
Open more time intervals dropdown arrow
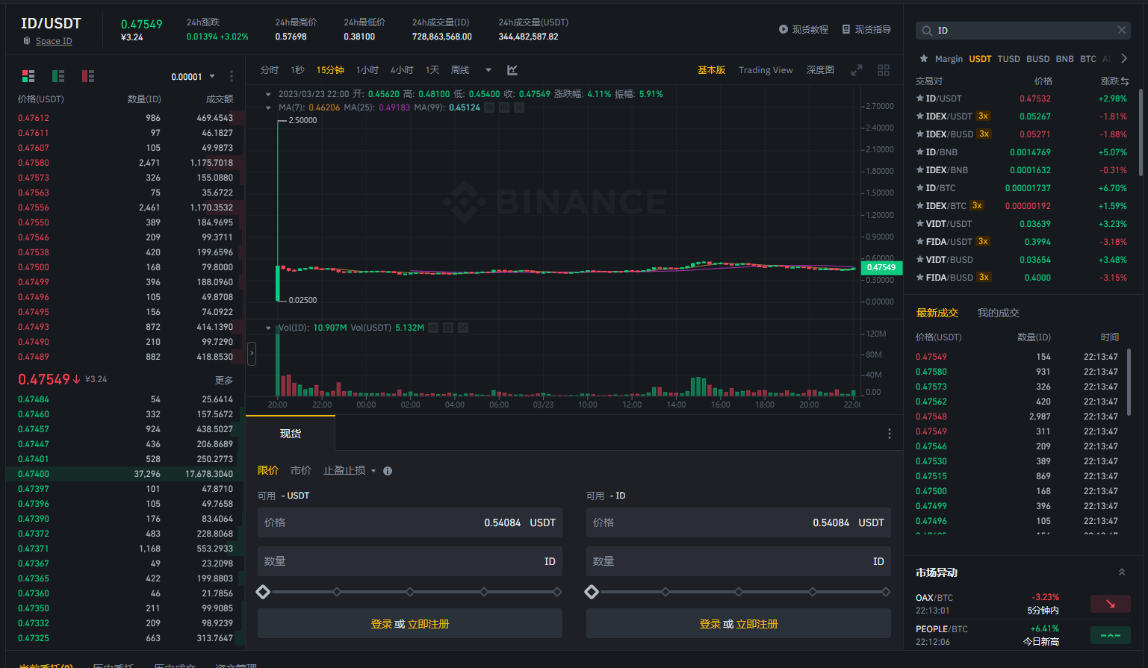[x=488, y=70]
